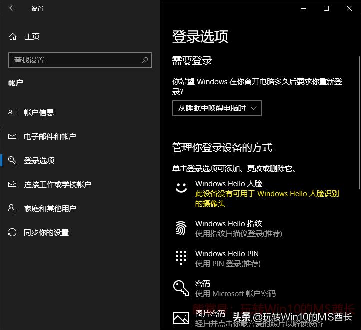Open the 主页 home icon
The height and width of the screenshot is (330, 361).
click(x=13, y=36)
